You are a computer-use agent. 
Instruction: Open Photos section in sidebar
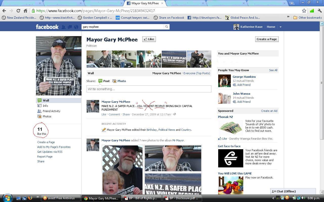[58, 116]
